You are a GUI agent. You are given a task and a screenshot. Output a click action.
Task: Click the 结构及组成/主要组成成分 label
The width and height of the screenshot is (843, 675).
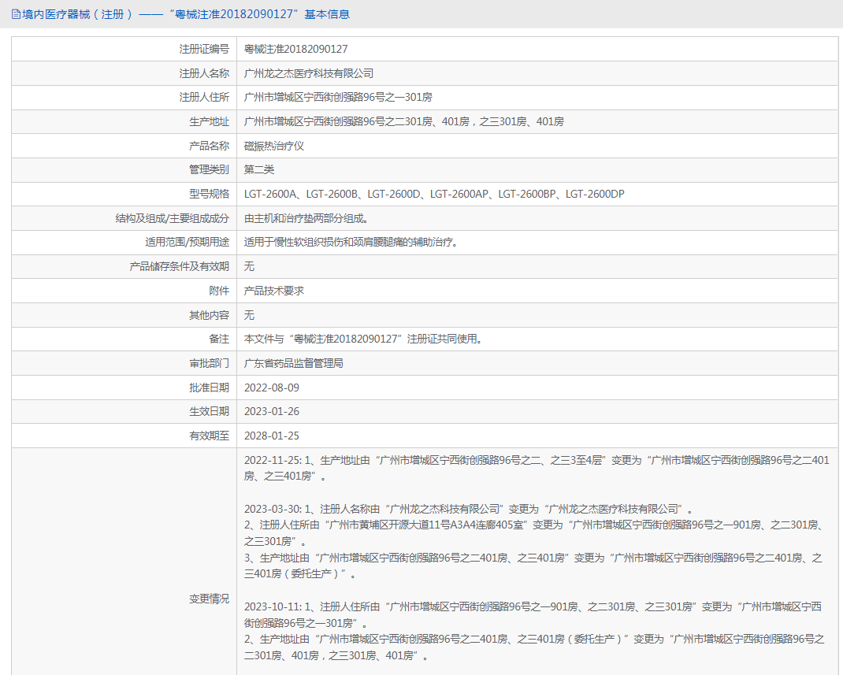(172, 218)
